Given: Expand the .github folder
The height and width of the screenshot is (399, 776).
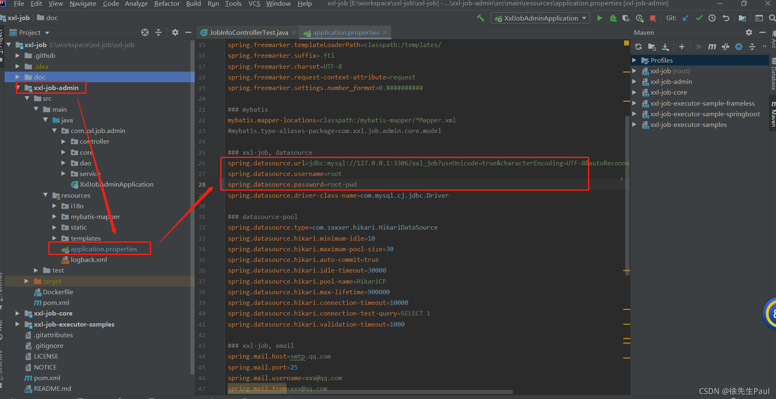Looking at the screenshot, I should pyautogui.click(x=17, y=55).
